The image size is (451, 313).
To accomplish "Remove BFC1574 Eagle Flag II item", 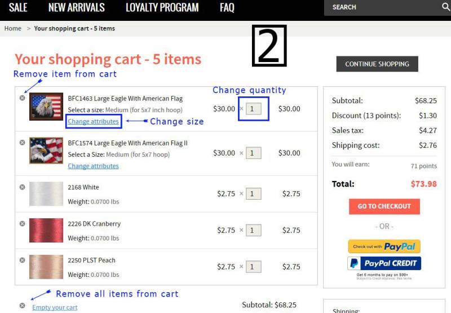I will 22,143.
